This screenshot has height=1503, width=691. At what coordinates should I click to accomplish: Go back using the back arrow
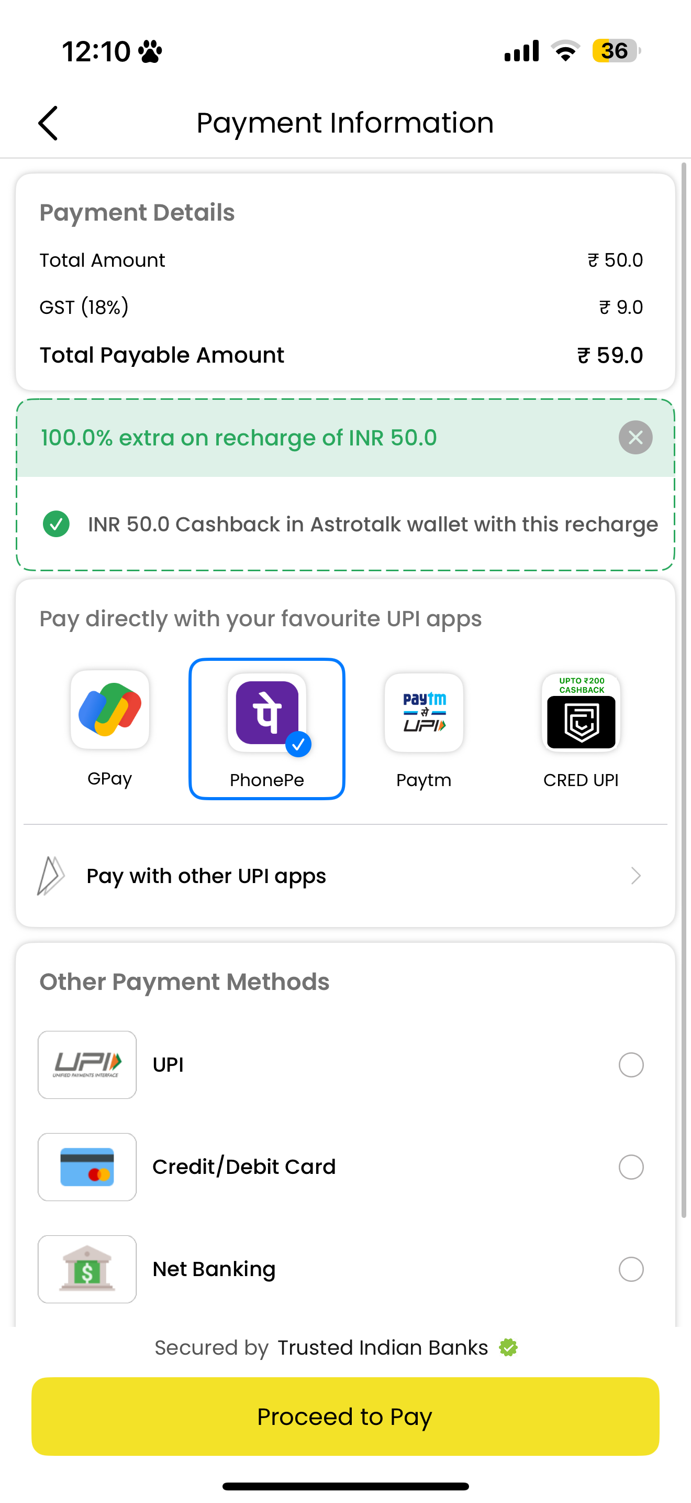pyautogui.click(x=48, y=123)
